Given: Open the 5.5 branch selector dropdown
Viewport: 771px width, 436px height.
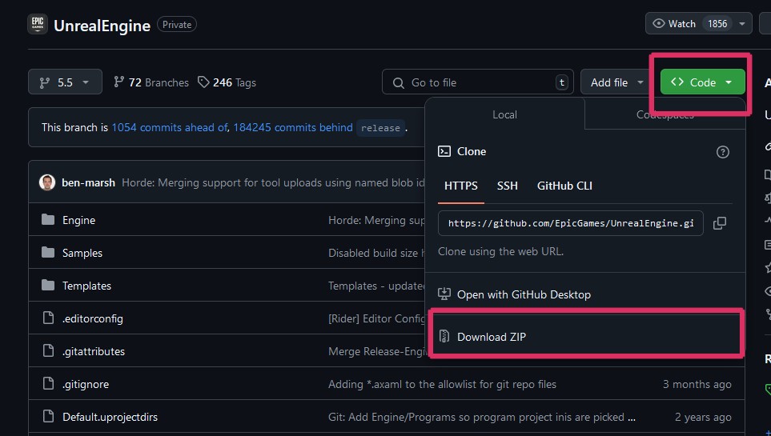Looking at the screenshot, I should [x=65, y=82].
